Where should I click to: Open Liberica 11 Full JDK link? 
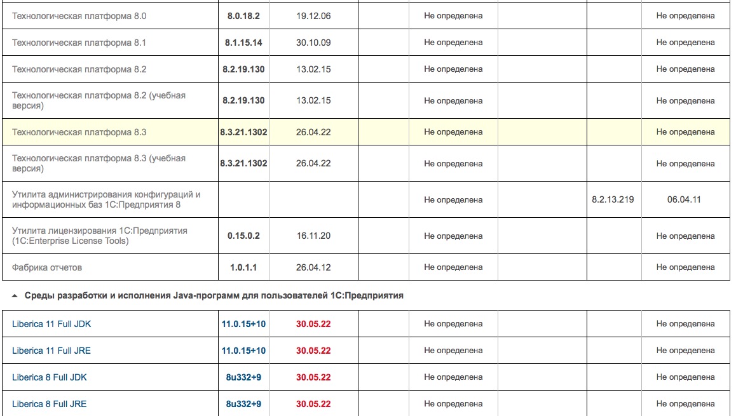pyautogui.click(x=51, y=324)
